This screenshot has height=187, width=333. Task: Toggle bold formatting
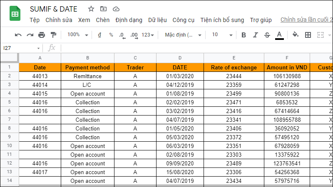coord(244,35)
